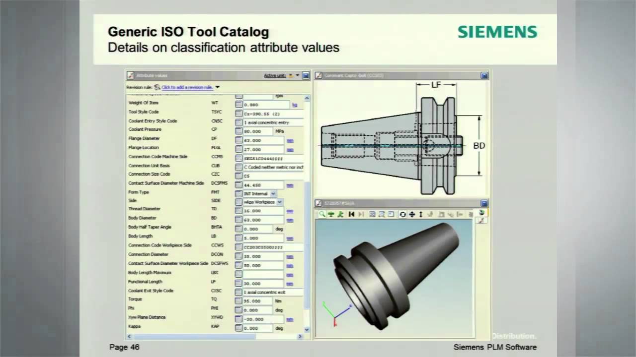636x357 pixels.
Task: Click the Weight Of Item value field
Action: [266, 105]
